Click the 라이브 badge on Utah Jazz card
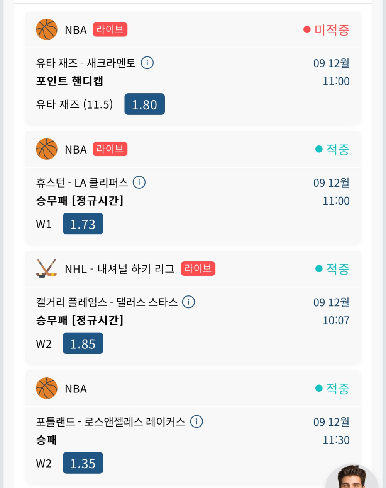386x488 pixels. tap(110, 29)
